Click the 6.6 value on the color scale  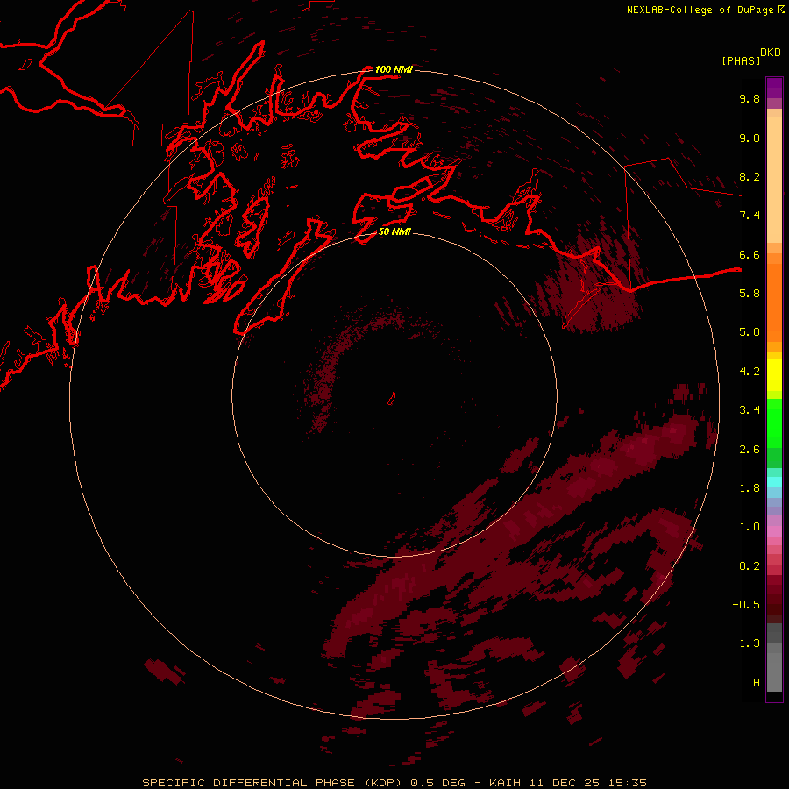pos(750,254)
